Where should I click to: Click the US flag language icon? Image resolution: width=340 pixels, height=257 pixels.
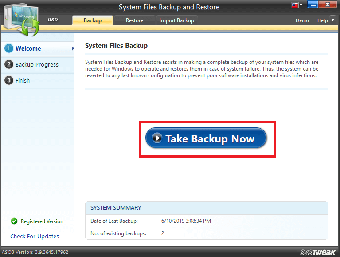point(295,5)
